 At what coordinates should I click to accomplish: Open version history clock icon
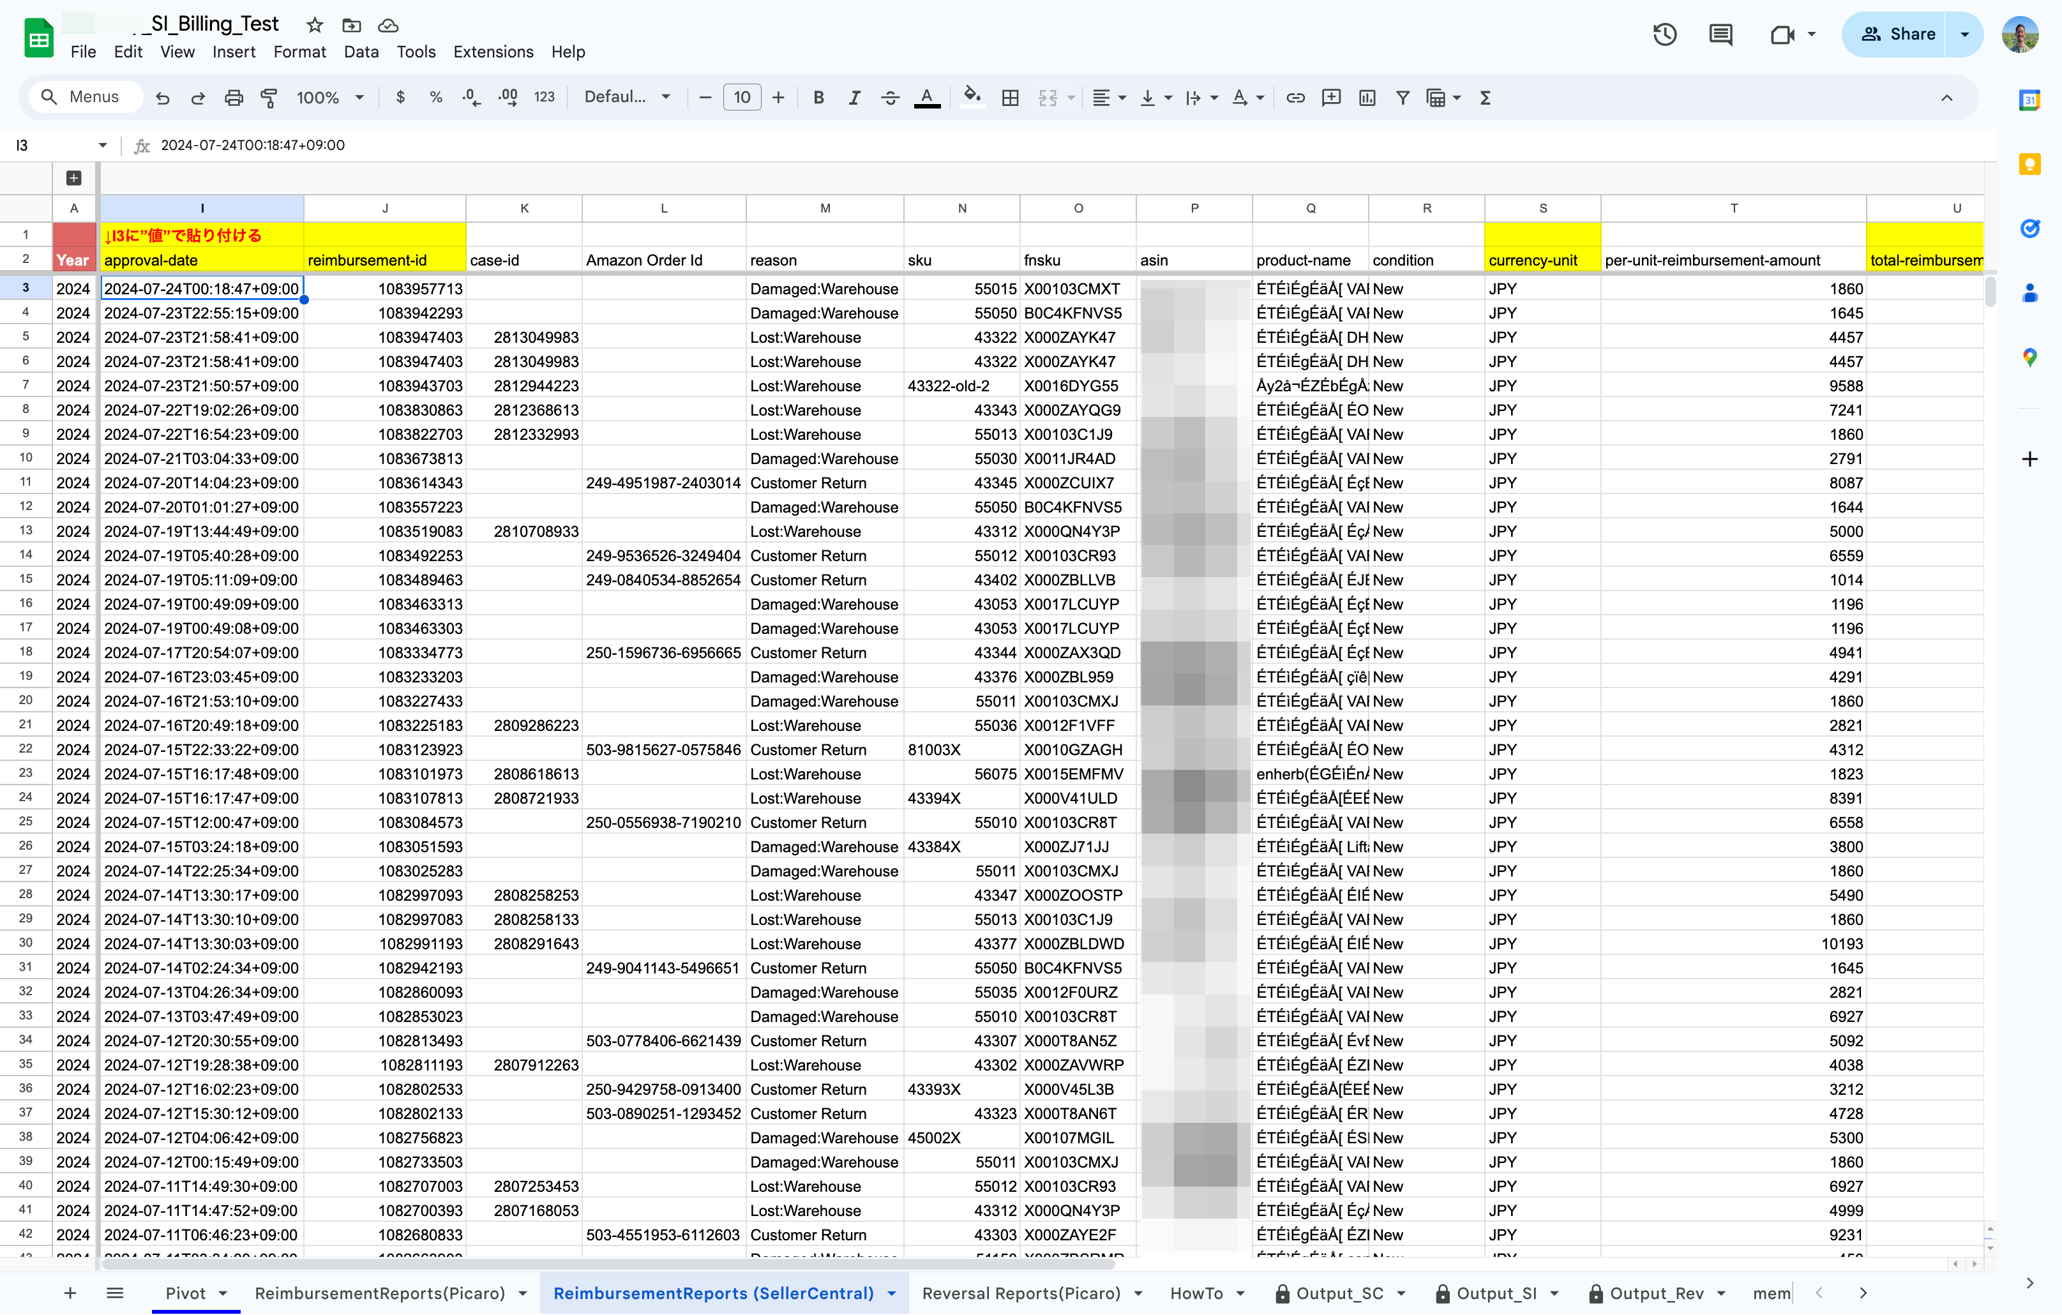click(1665, 34)
